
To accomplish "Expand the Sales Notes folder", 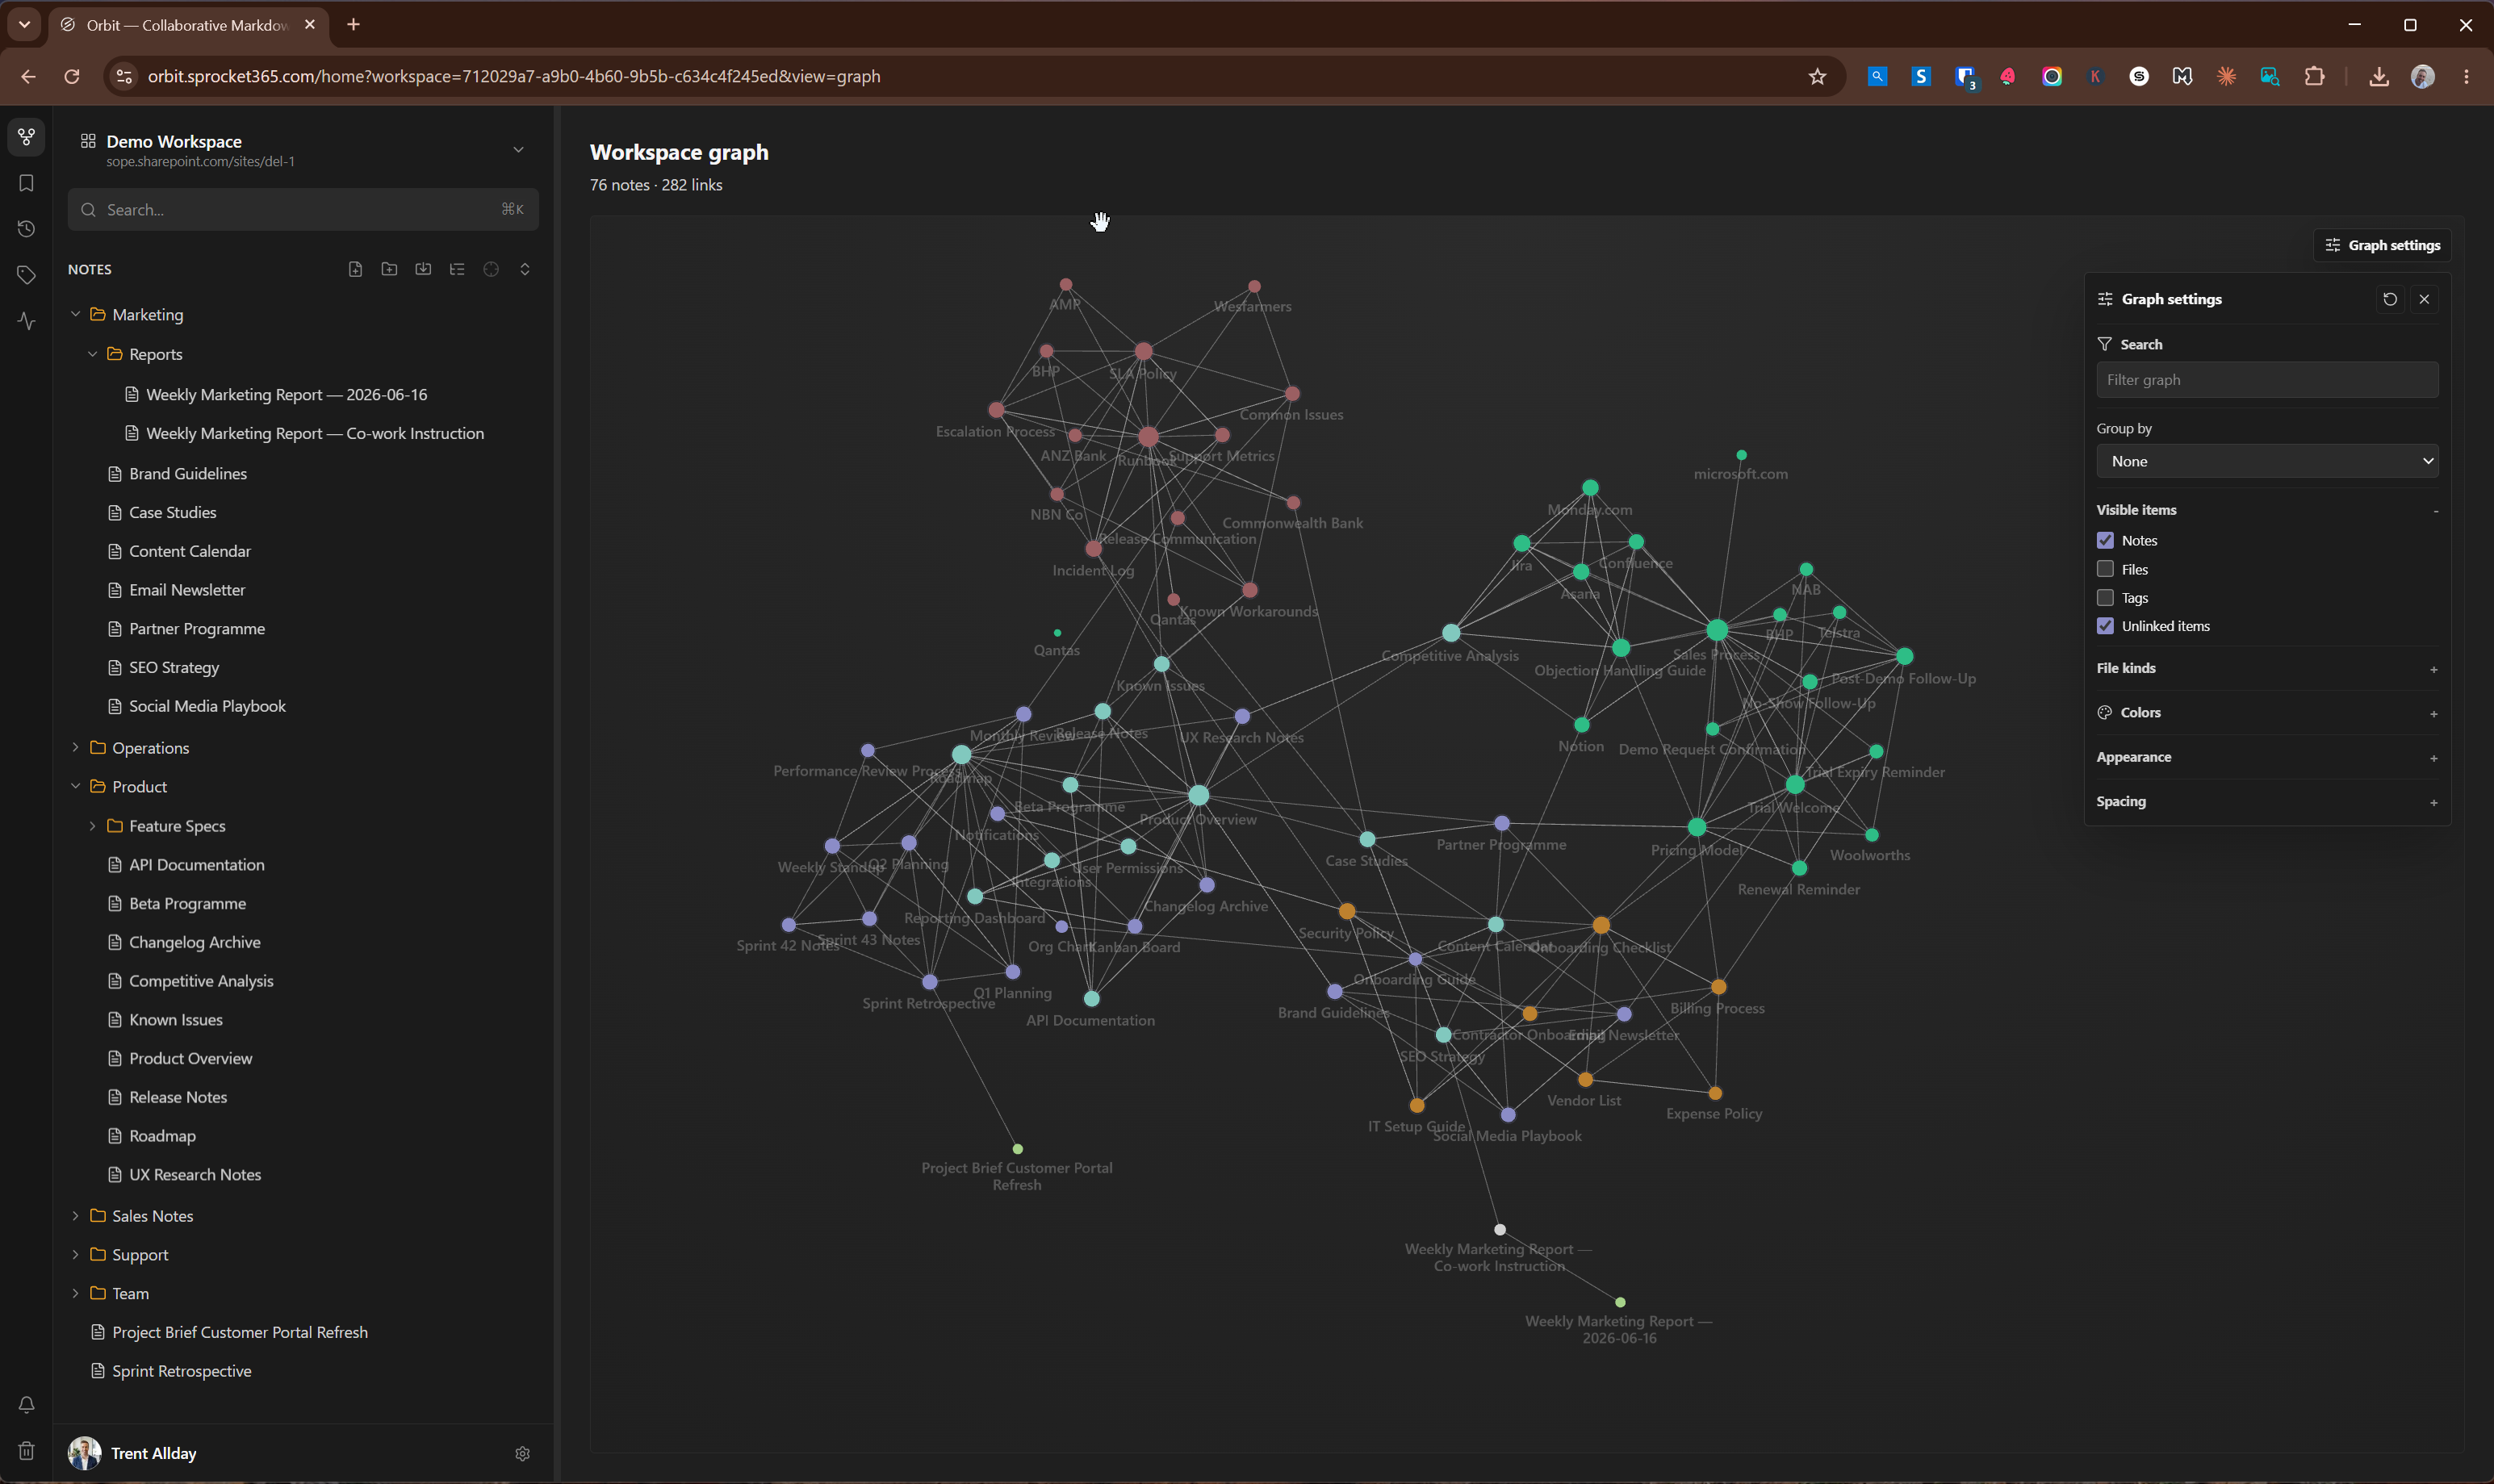I will click(x=75, y=1215).
